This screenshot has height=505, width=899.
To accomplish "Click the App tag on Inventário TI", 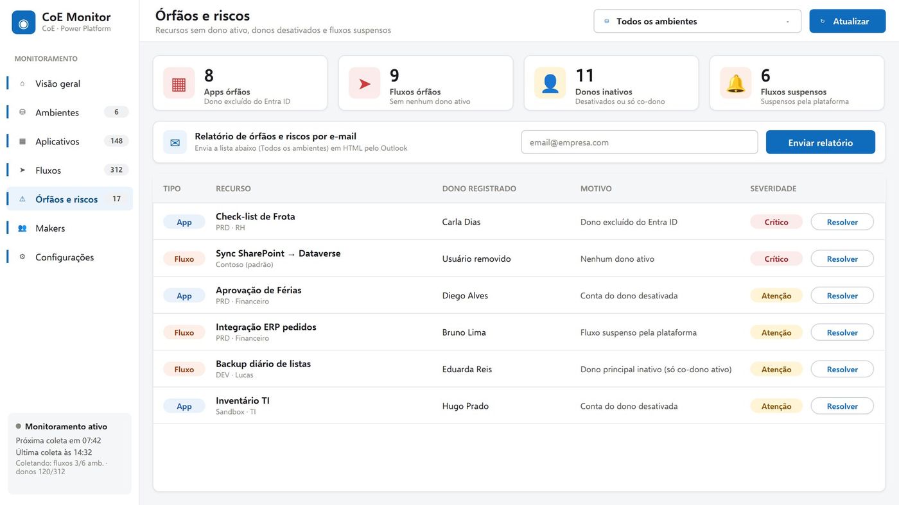I will [184, 406].
